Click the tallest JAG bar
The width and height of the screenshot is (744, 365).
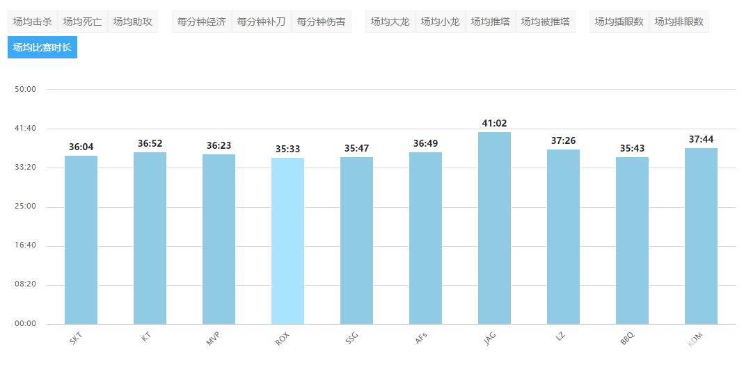pos(494,228)
